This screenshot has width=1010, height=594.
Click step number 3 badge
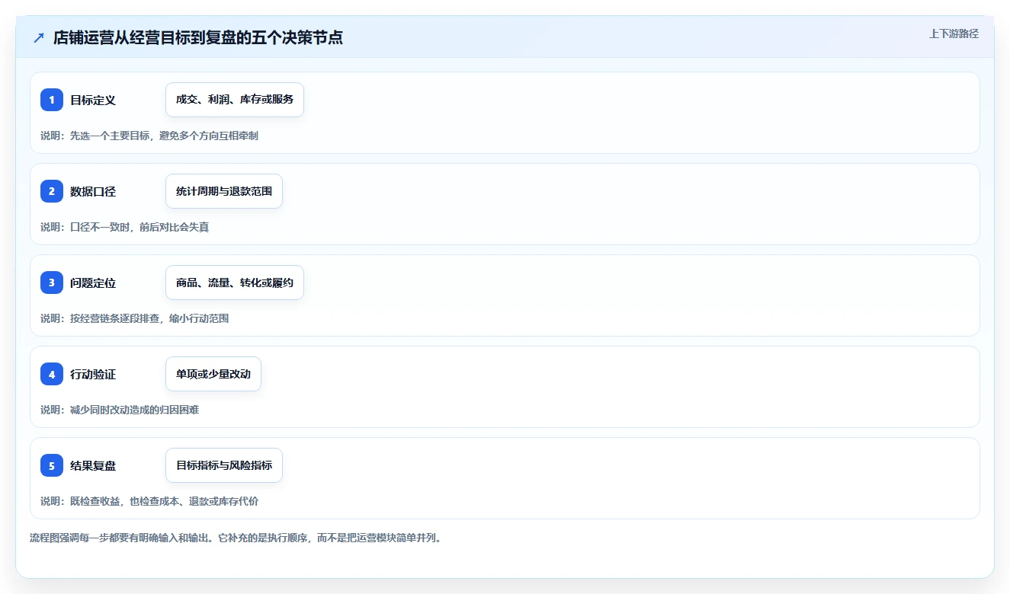[52, 283]
